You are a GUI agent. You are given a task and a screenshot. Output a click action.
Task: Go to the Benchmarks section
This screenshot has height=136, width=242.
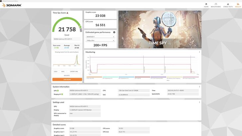(x=216, y=5)
